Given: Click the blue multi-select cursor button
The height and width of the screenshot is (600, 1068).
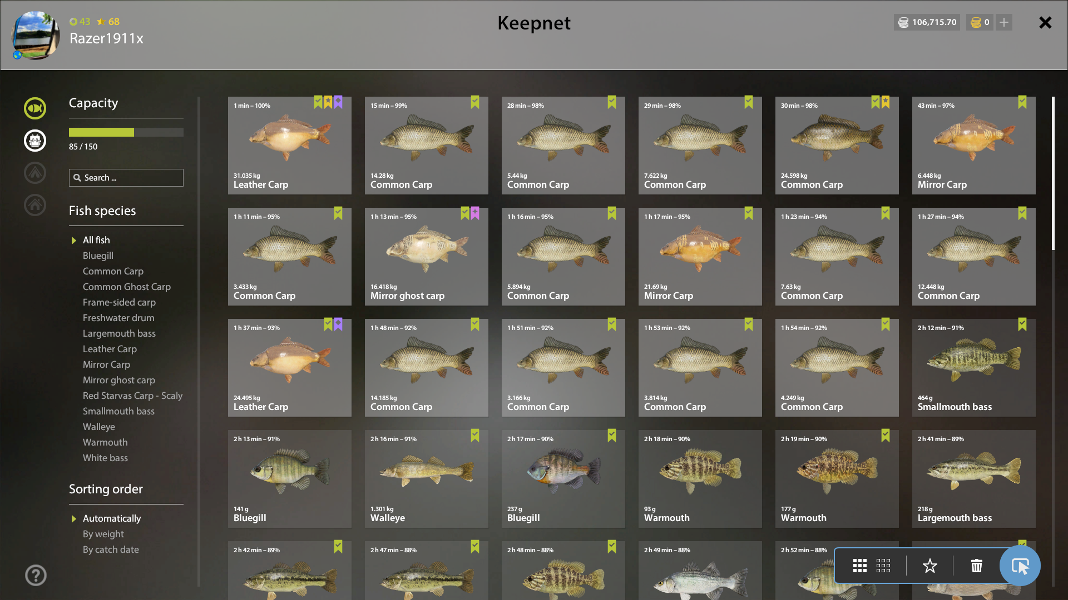Looking at the screenshot, I should (1020, 566).
